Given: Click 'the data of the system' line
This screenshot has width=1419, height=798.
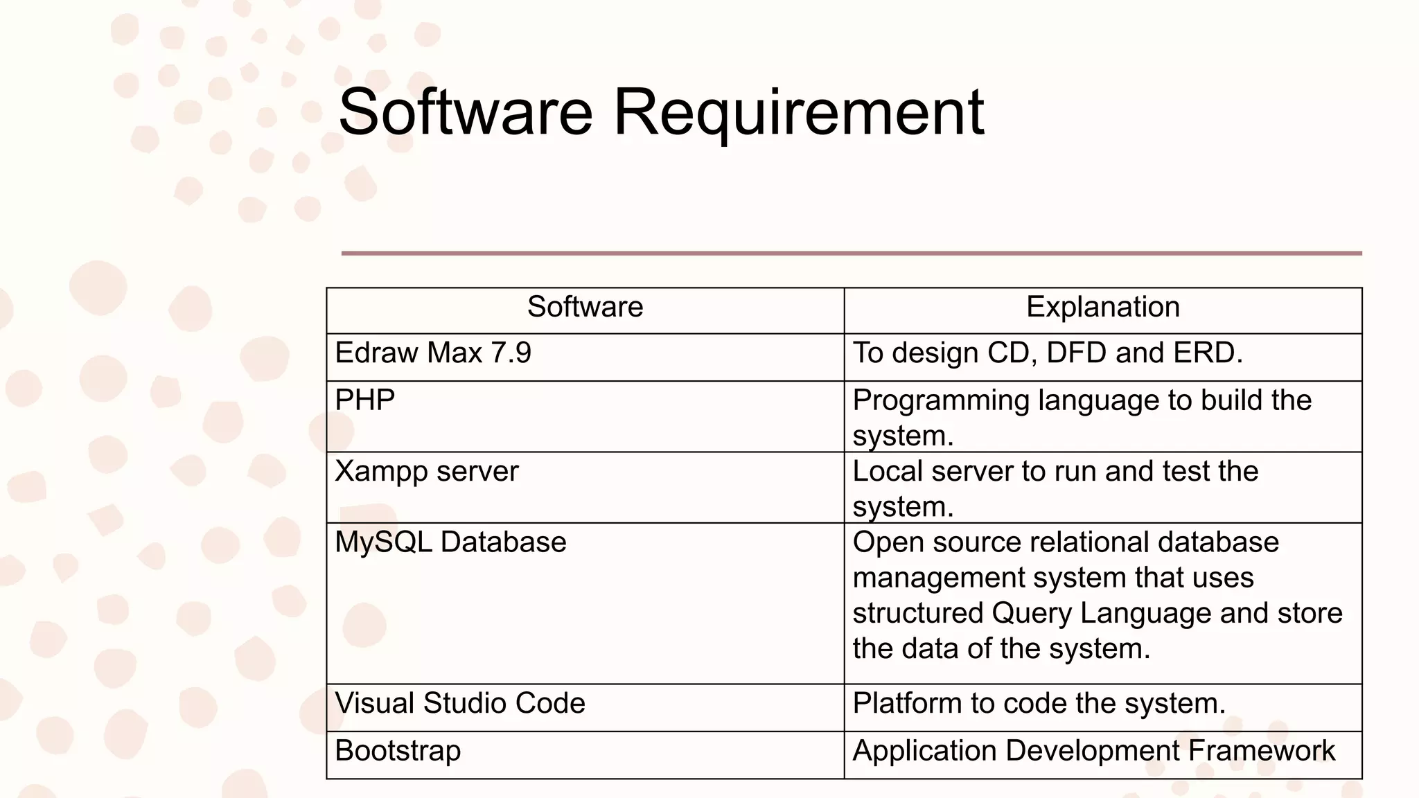Looking at the screenshot, I should pyautogui.click(x=1001, y=649).
